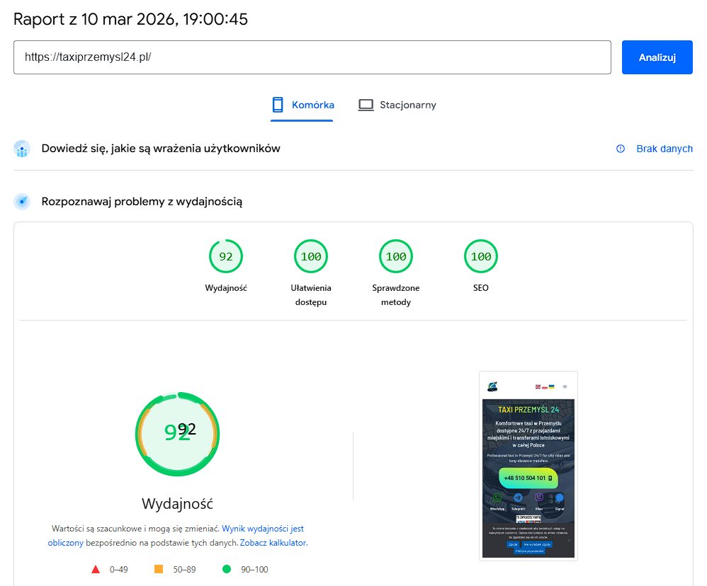Click the orange square 50–89 legend icon

[159, 569]
